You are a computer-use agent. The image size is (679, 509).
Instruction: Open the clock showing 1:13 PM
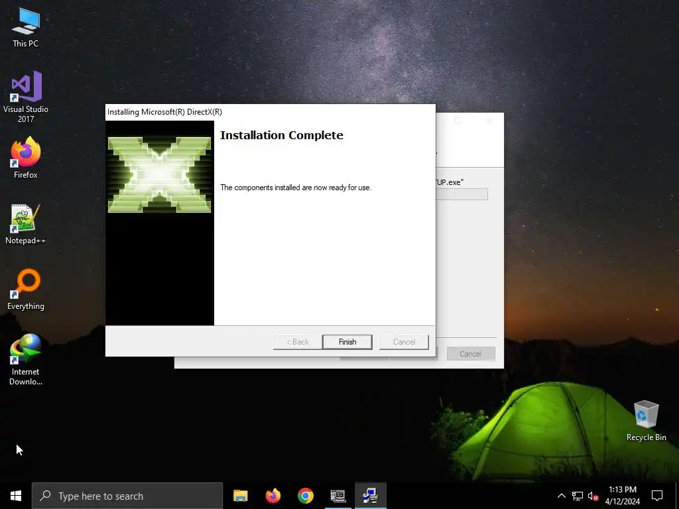click(622, 496)
